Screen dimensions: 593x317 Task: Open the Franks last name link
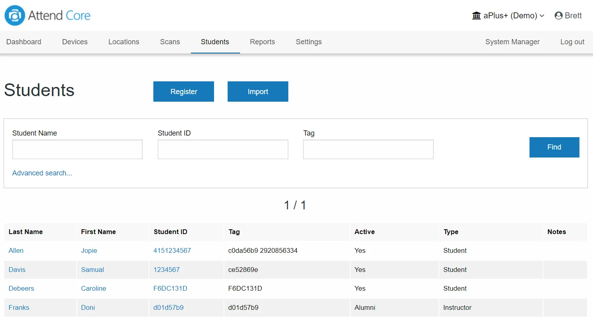pyautogui.click(x=19, y=307)
